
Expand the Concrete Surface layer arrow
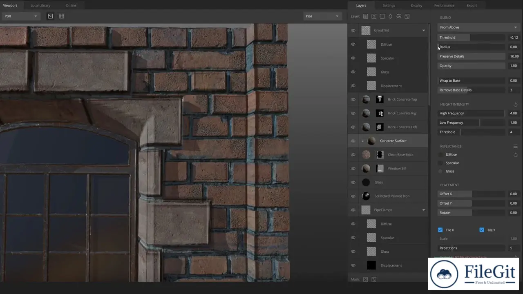tap(363, 141)
